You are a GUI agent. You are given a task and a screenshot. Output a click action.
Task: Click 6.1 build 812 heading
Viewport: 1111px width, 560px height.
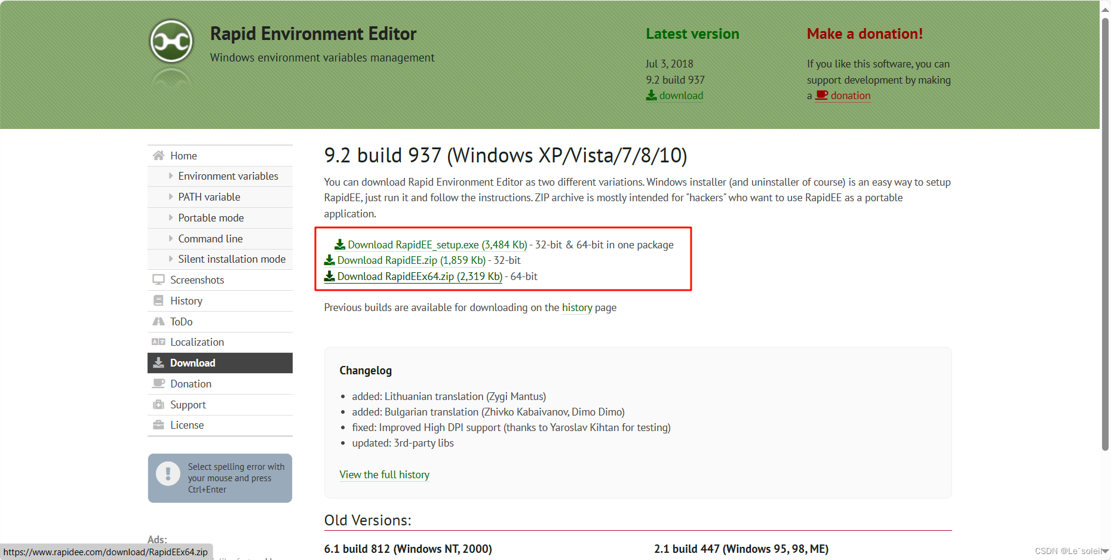pos(408,549)
